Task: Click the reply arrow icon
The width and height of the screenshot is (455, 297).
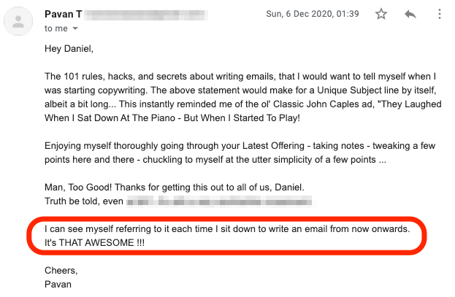Action: (410, 14)
